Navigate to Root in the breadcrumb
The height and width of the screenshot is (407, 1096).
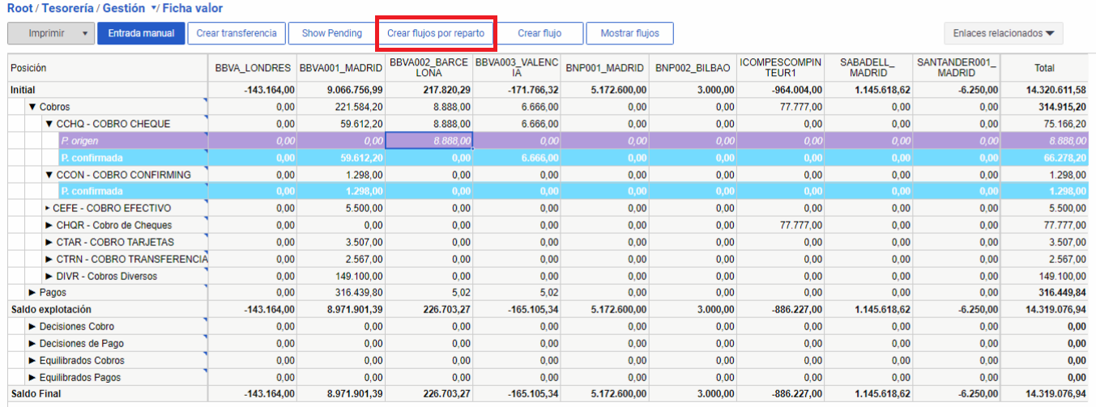coord(20,8)
